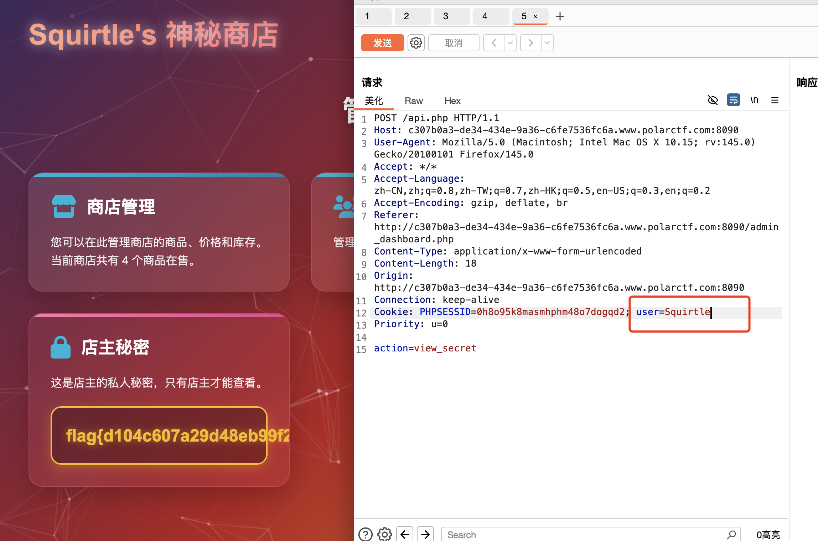Click the request settings gear icon

click(x=416, y=43)
